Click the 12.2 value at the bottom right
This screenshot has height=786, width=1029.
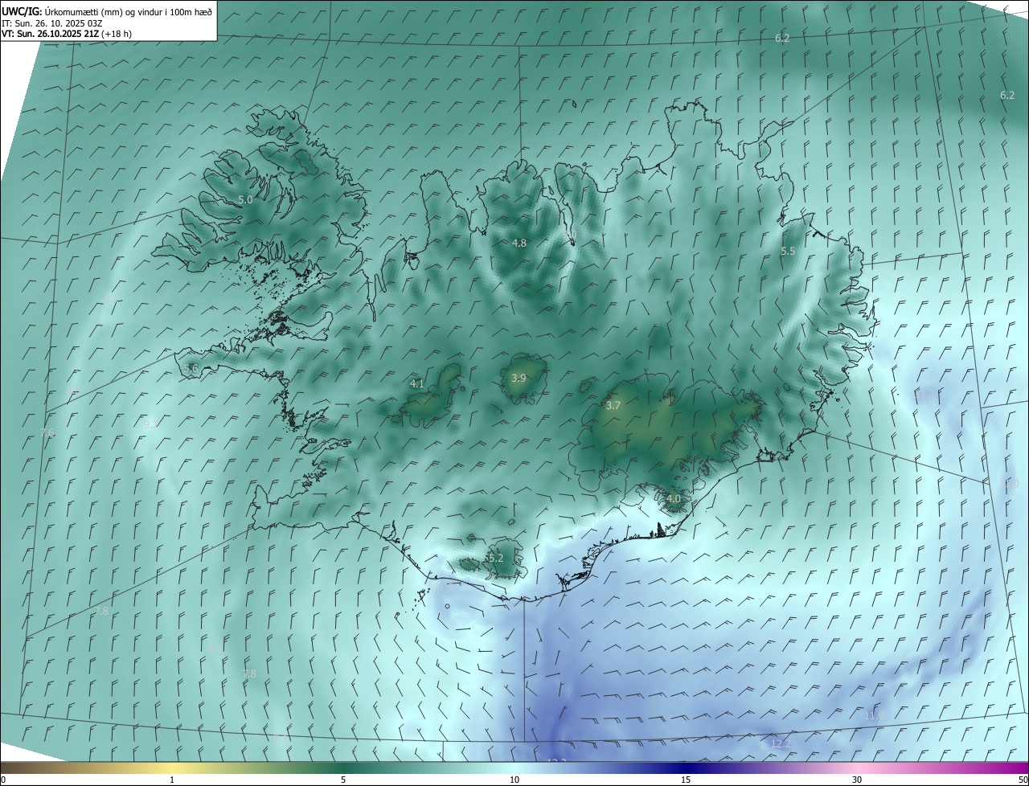click(781, 744)
